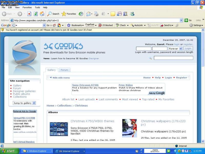Open the Messenger people icon
The width and height of the screenshot is (205, 154).
pos(132,14)
